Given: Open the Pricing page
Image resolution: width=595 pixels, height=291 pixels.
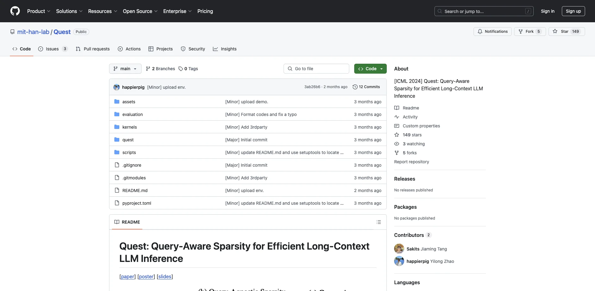Looking at the screenshot, I should tap(205, 11).
